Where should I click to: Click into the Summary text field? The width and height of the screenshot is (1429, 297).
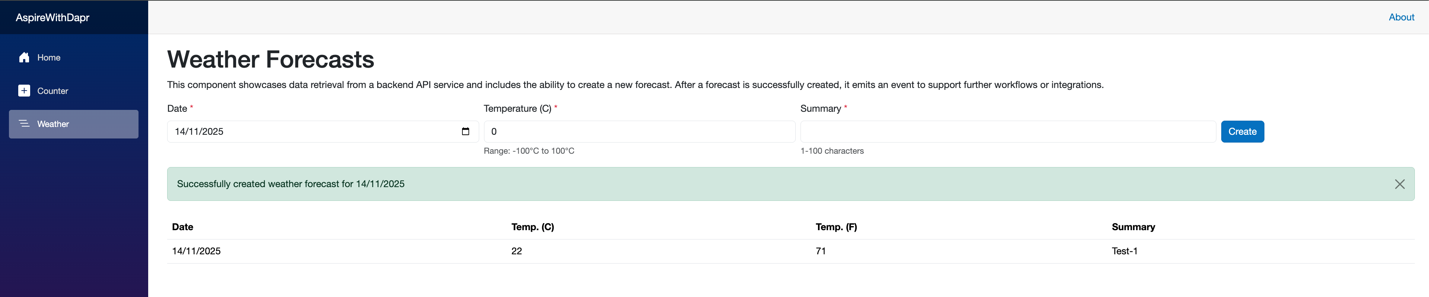pyautogui.click(x=1008, y=132)
